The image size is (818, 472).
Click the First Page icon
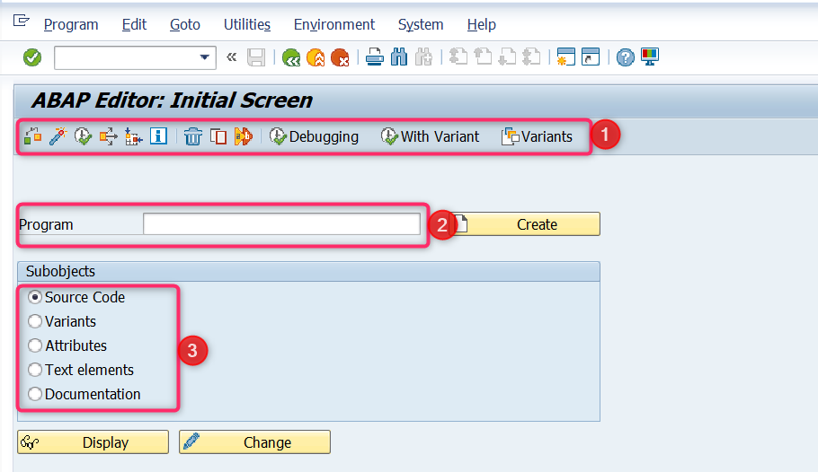[458, 57]
